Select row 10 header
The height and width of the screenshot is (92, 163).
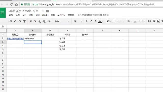(x=3, y=67)
